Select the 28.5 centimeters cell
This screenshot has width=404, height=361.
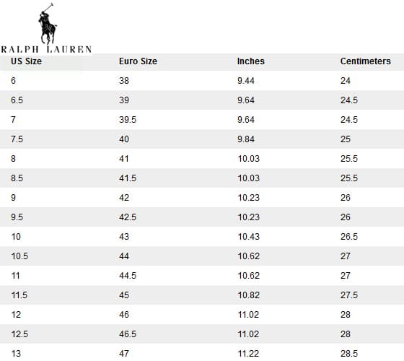349,354
